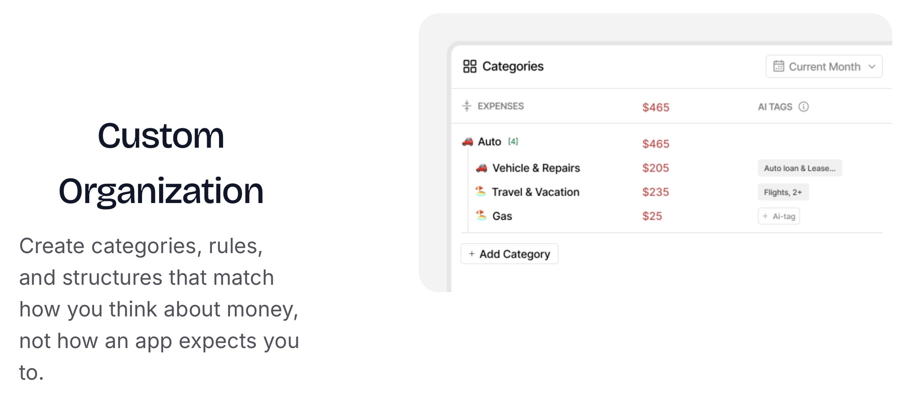The image size is (902, 403).
Task: Click the [4] count badge beside Auto
Action: 512,142
